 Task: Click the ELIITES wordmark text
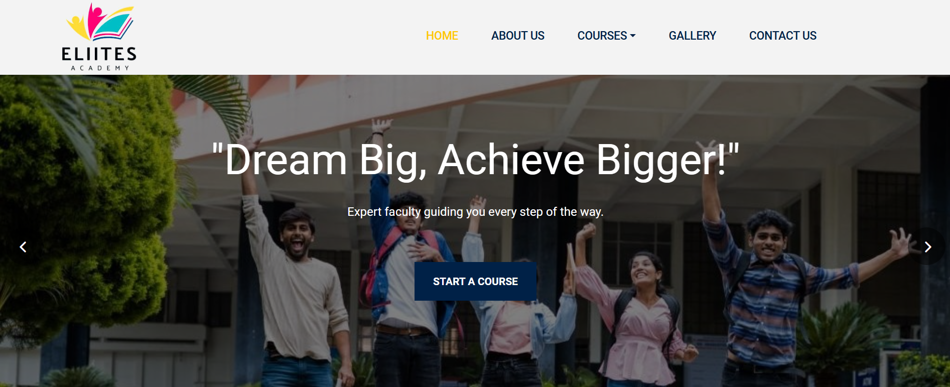click(99, 54)
